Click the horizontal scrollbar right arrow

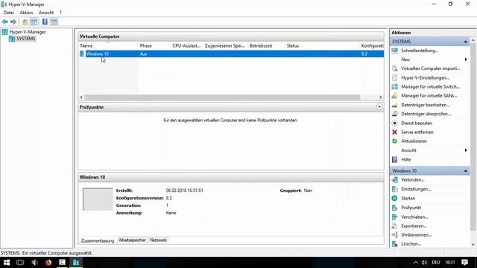tap(381, 98)
